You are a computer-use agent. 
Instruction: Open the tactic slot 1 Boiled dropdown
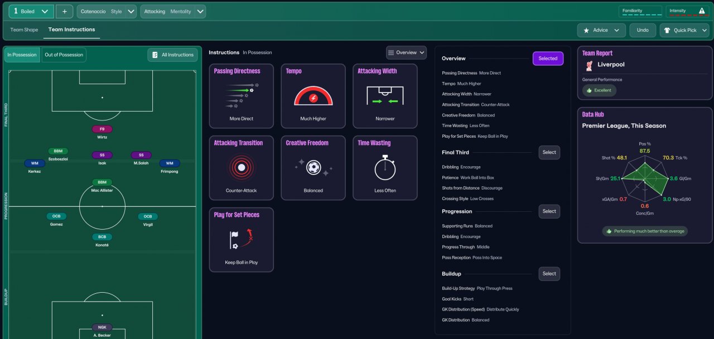pyautogui.click(x=32, y=11)
